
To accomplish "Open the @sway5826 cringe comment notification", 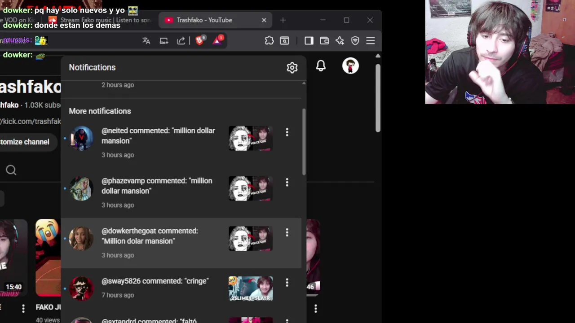I will coord(181,288).
